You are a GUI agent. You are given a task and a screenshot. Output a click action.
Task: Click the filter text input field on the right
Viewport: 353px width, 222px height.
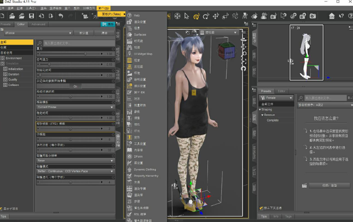click(x=325, y=98)
